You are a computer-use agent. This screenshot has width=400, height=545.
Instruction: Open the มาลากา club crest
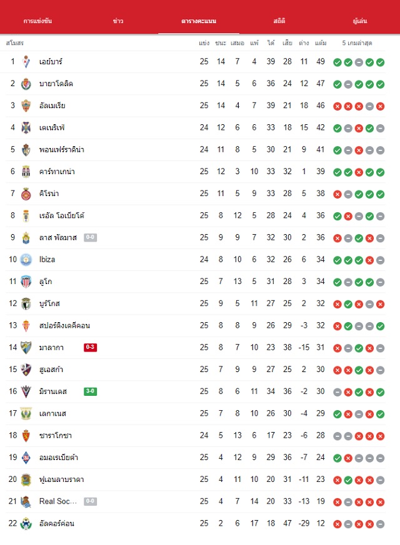tap(26, 348)
